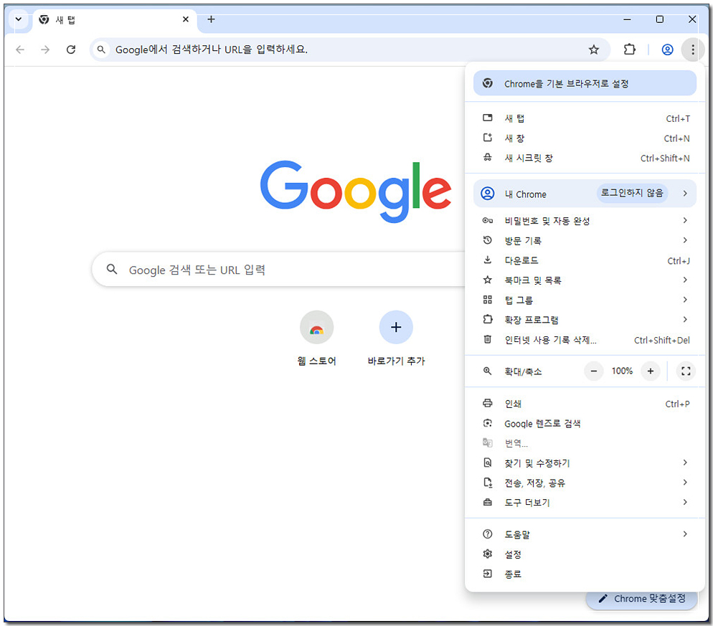Click the star icon beside 북마크 및 목록

(488, 280)
